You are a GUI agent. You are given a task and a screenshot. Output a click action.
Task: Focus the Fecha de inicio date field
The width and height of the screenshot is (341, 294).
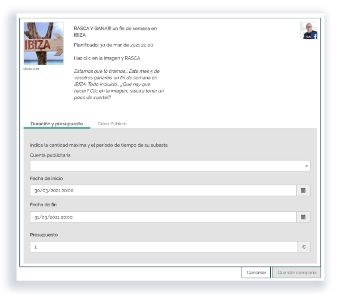point(163,191)
